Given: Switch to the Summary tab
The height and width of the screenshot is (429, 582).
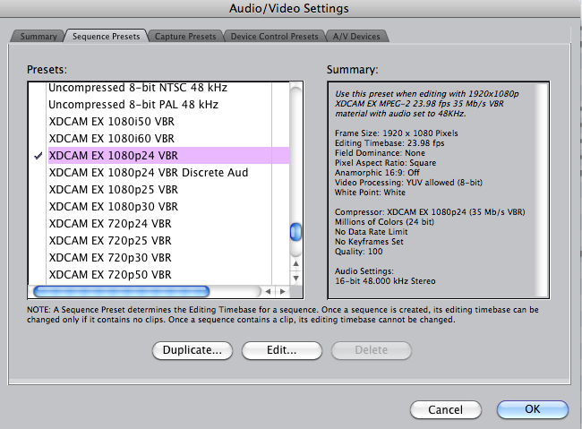Looking at the screenshot, I should click(39, 37).
